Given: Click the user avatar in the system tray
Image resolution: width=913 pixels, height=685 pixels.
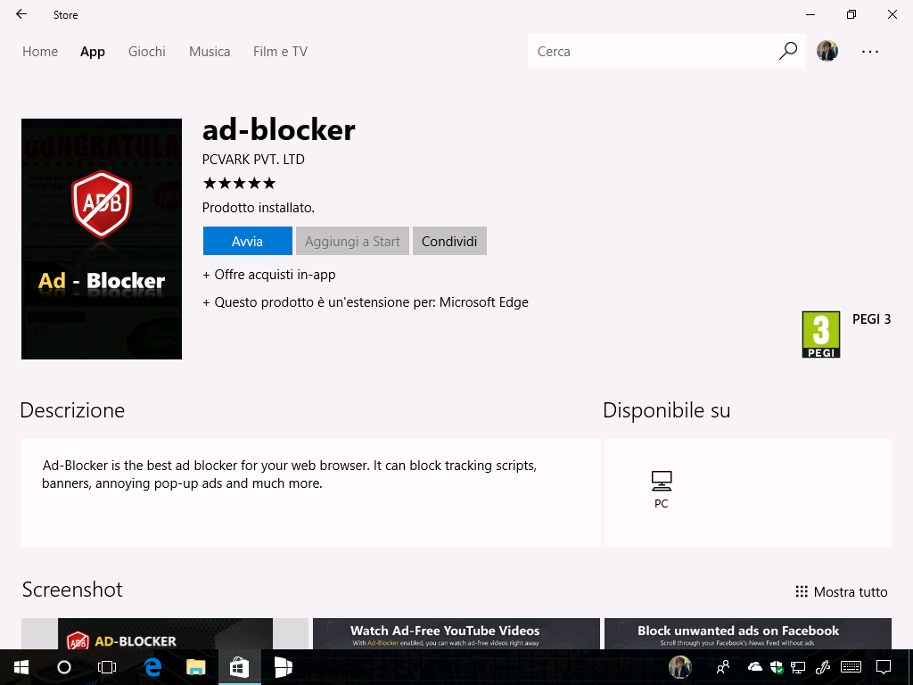Looking at the screenshot, I should click(x=679, y=667).
